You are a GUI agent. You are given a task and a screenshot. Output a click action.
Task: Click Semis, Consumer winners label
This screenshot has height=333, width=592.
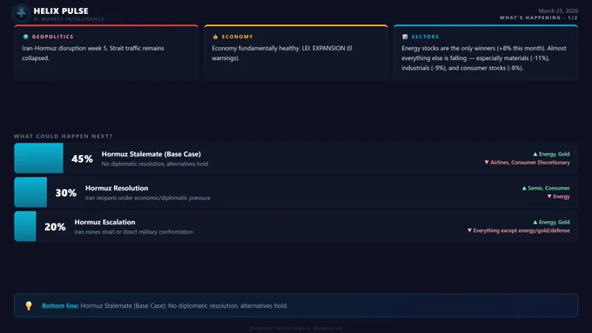(x=548, y=188)
